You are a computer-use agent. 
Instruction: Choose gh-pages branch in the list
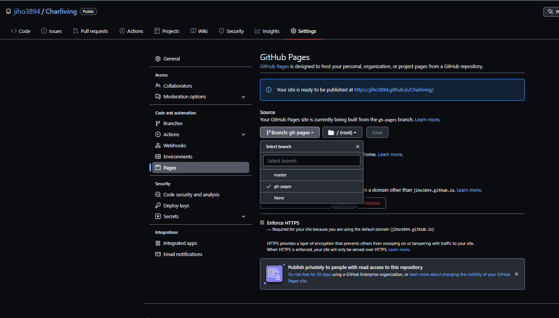311,186
